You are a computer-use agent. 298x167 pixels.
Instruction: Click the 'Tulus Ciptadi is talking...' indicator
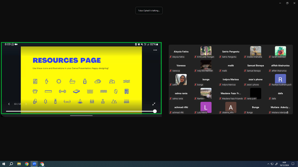pyautogui.click(x=149, y=11)
